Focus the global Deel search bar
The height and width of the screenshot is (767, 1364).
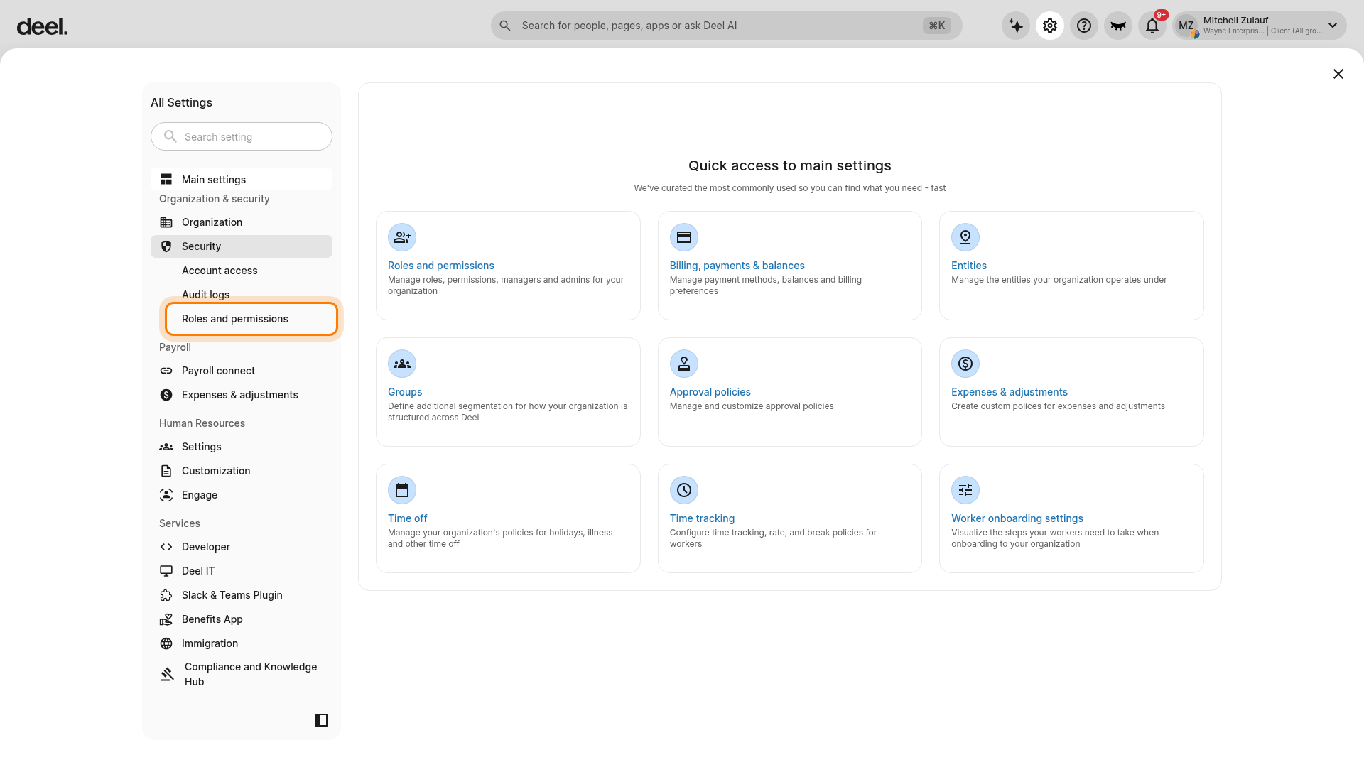tap(726, 26)
